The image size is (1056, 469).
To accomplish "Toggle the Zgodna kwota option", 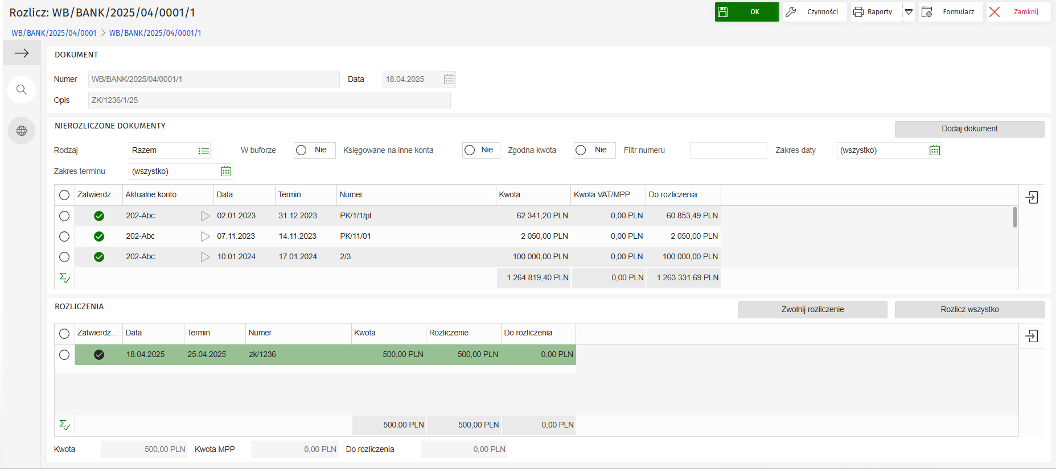I will tap(581, 150).
